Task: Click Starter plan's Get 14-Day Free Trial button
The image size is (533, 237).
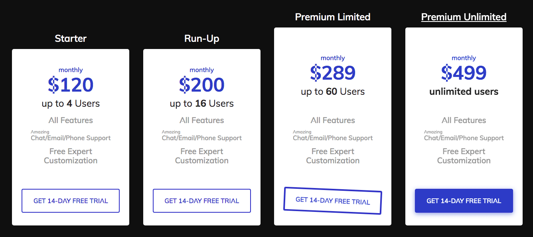Action: click(x=71, y=201)
